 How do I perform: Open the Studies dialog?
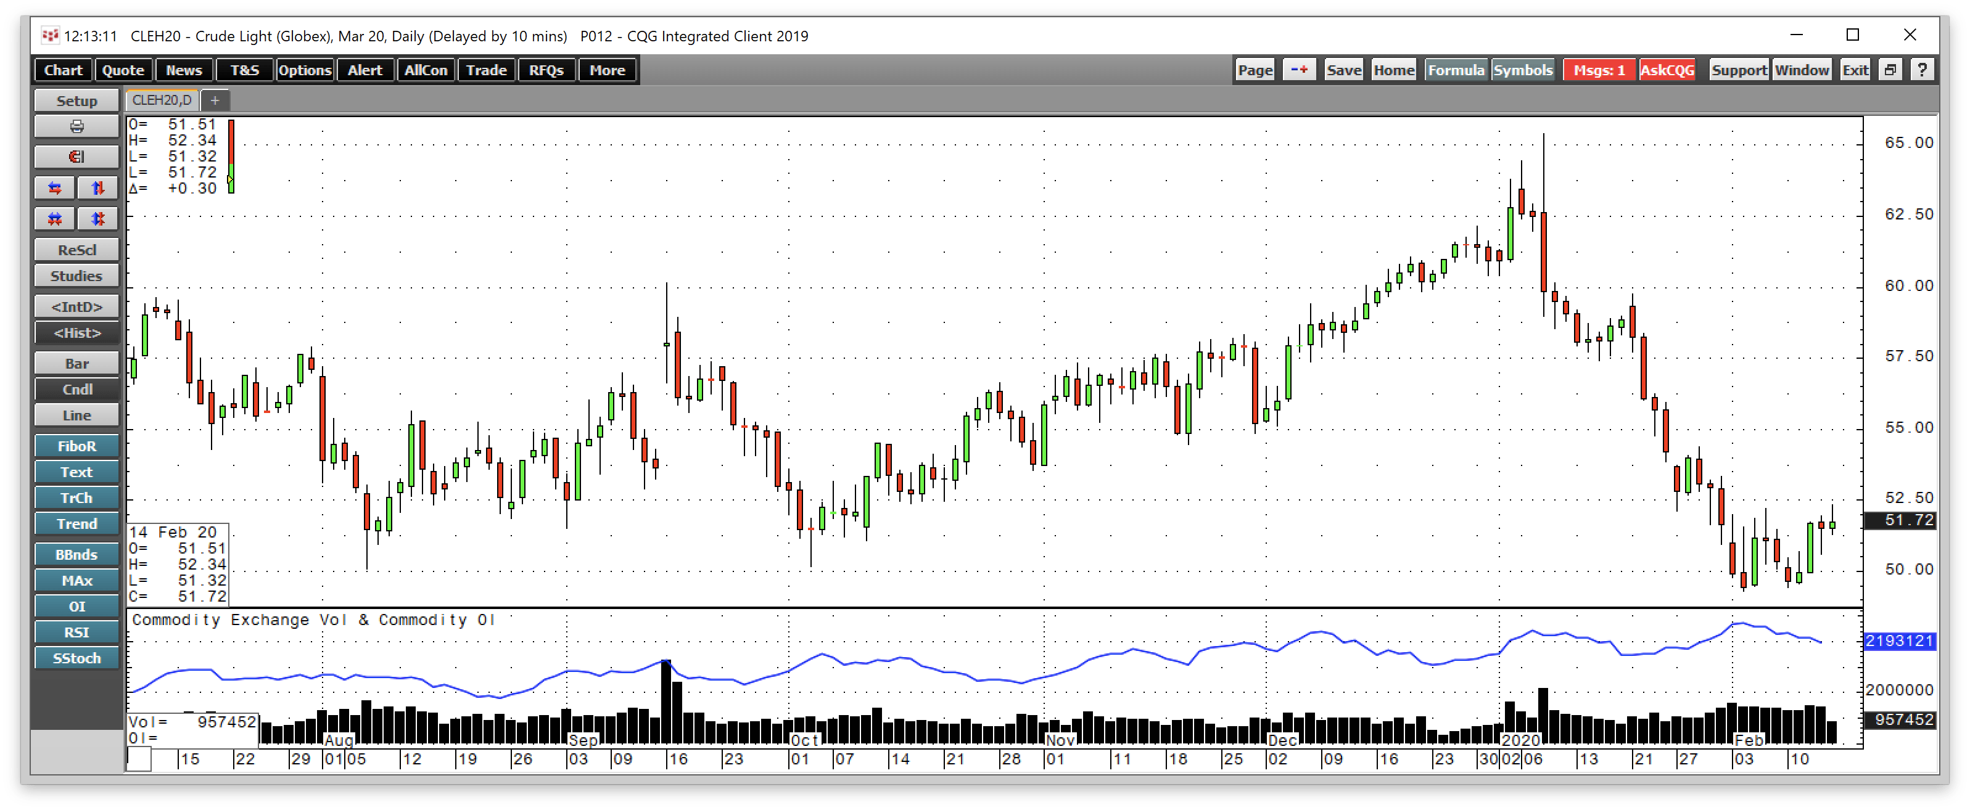pyautogui.click(x=76, y=276)
